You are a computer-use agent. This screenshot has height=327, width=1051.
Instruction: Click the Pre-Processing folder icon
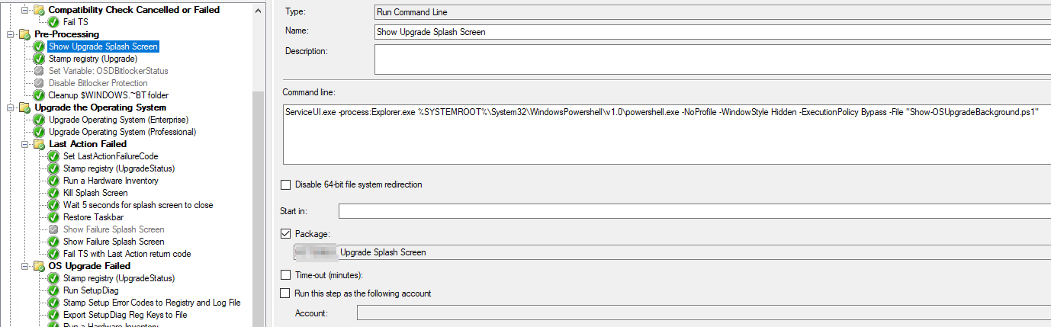[24, 34]
